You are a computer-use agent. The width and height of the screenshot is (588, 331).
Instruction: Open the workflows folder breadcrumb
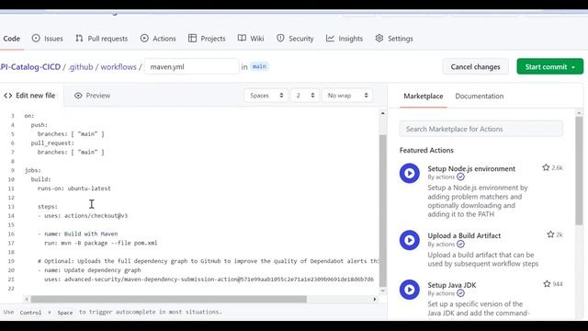tap(119, 67)
